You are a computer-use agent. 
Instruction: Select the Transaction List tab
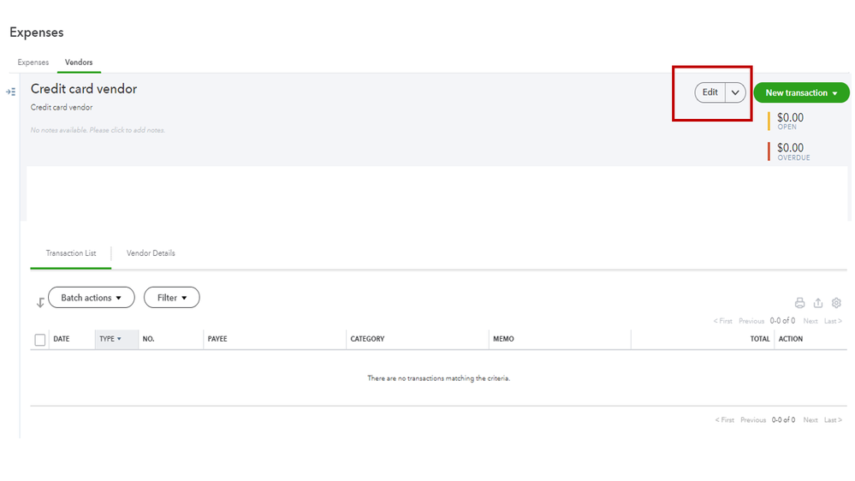click(71, 253)
